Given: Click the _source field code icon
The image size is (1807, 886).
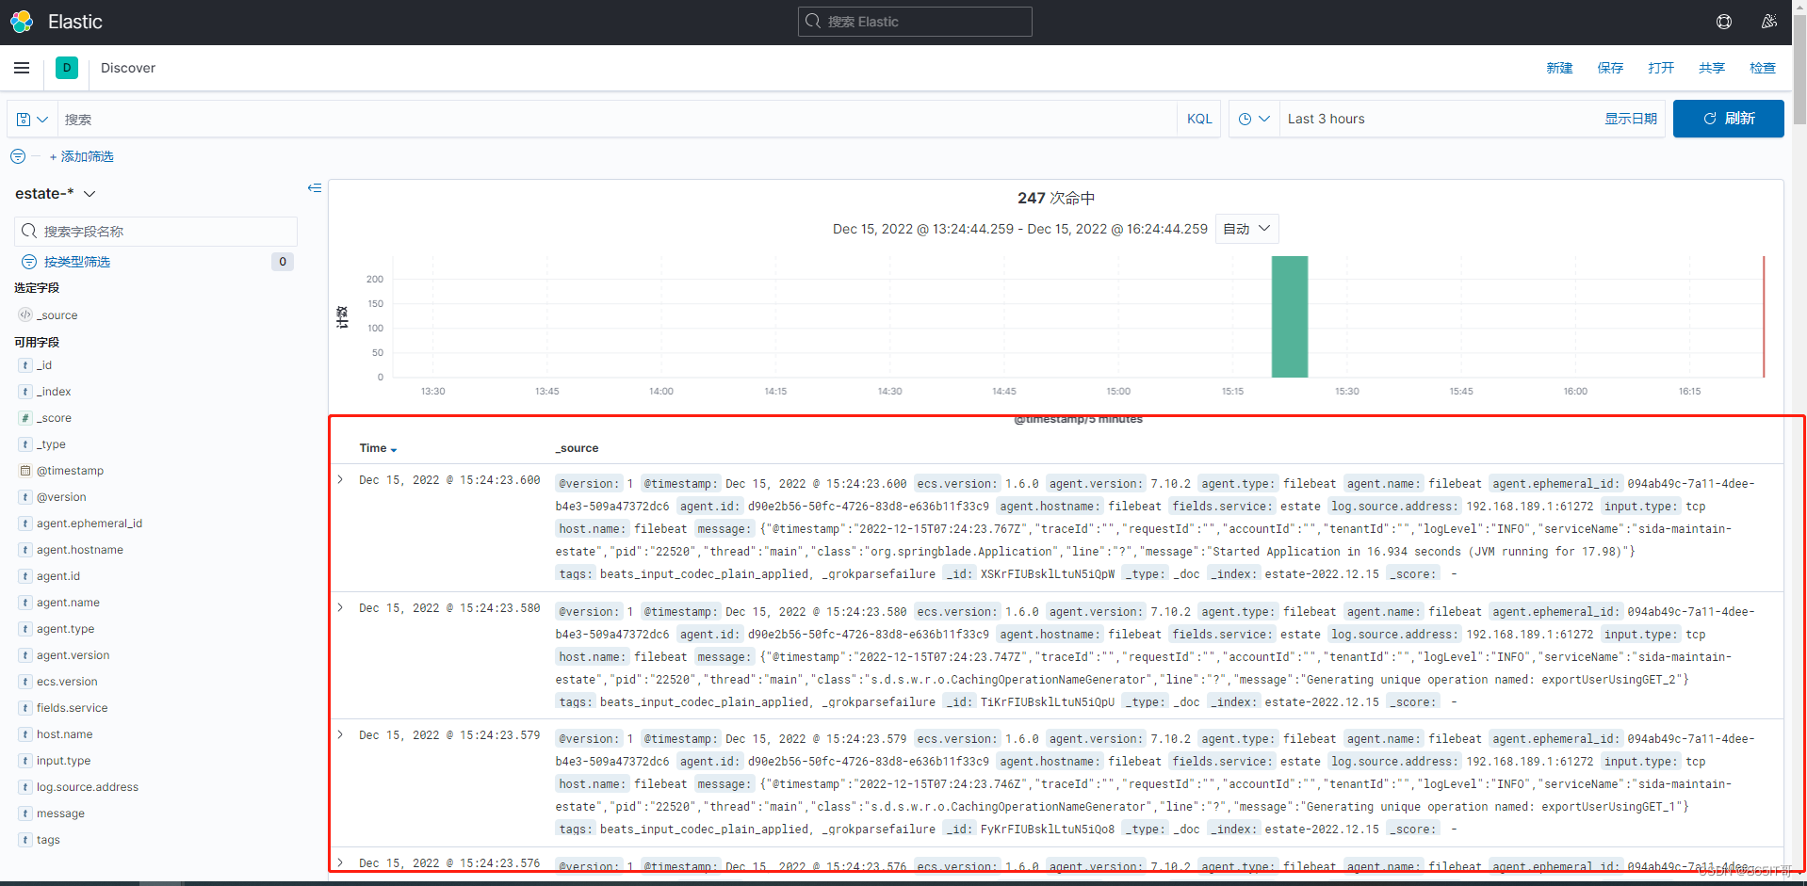Looking at the screenshot, I should coord(25,314).
